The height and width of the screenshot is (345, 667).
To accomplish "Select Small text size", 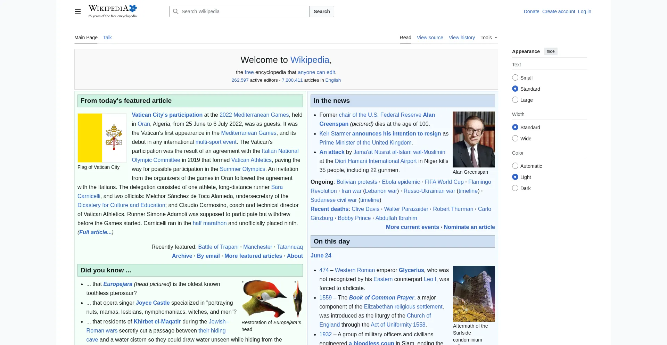I will 515,78.
